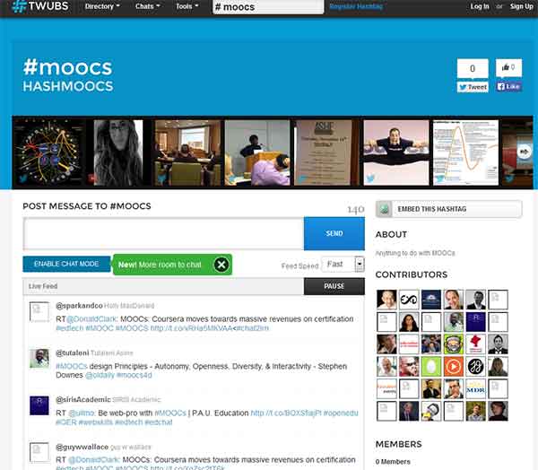Viewport: 538px width, 470px height.
Task: Click the @tutaleni avatar in feed
Action: 39,359
